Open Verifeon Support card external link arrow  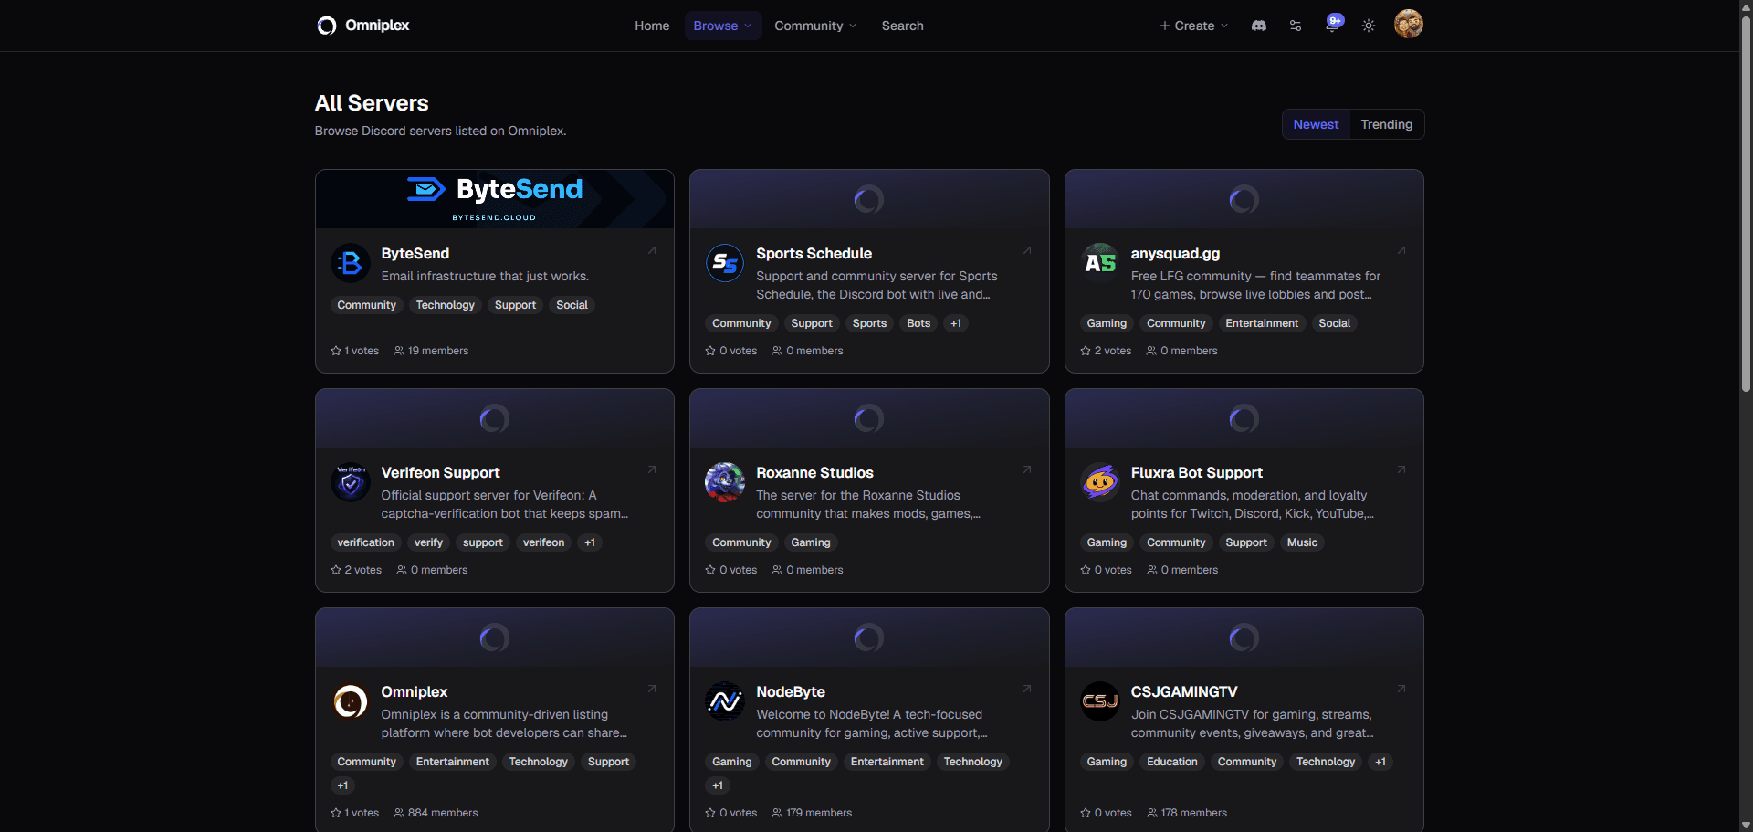652,469
